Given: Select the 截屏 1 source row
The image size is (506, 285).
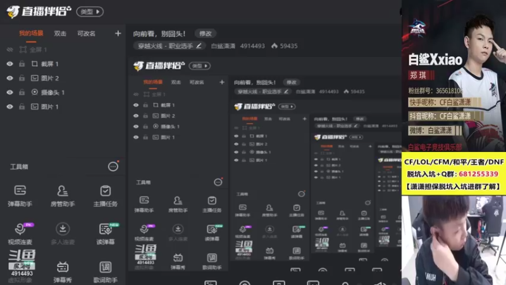Looking at the screenshot, I should 63,64.
